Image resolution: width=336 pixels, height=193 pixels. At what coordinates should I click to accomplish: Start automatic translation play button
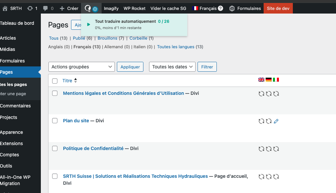coord(88,24)
